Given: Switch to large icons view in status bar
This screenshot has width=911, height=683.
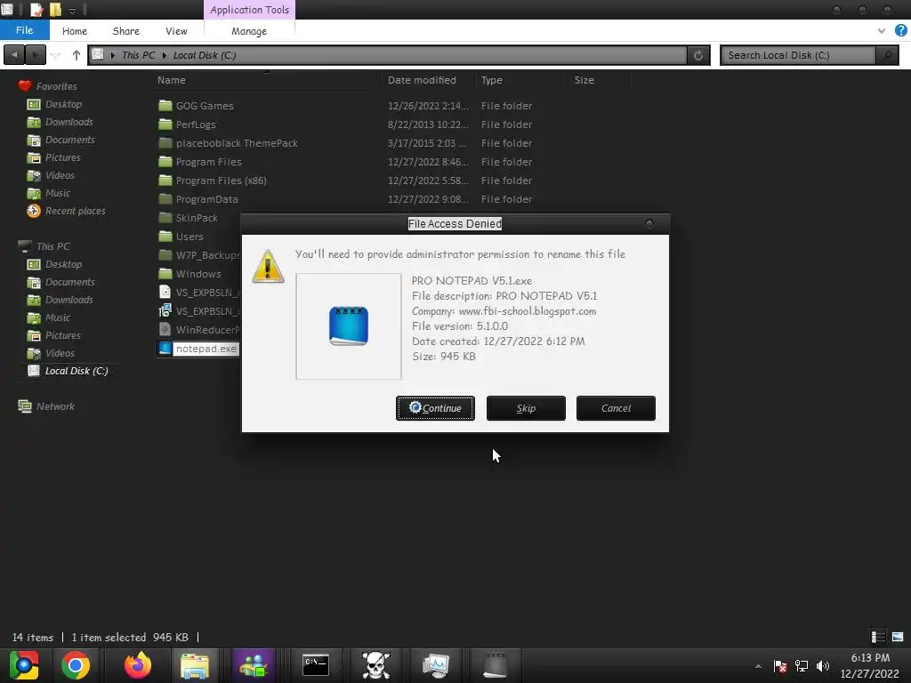Looking at the screenshot, I should [x=898, y=637].
